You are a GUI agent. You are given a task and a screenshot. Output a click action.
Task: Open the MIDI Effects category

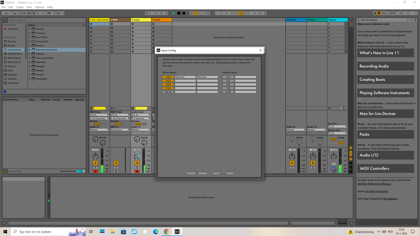tap(14, 58)
